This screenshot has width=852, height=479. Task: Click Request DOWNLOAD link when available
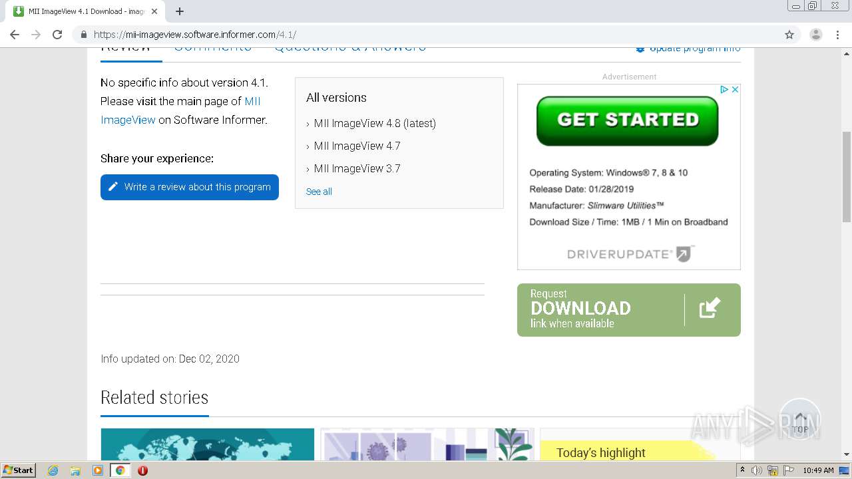click(x=629, y=310)
